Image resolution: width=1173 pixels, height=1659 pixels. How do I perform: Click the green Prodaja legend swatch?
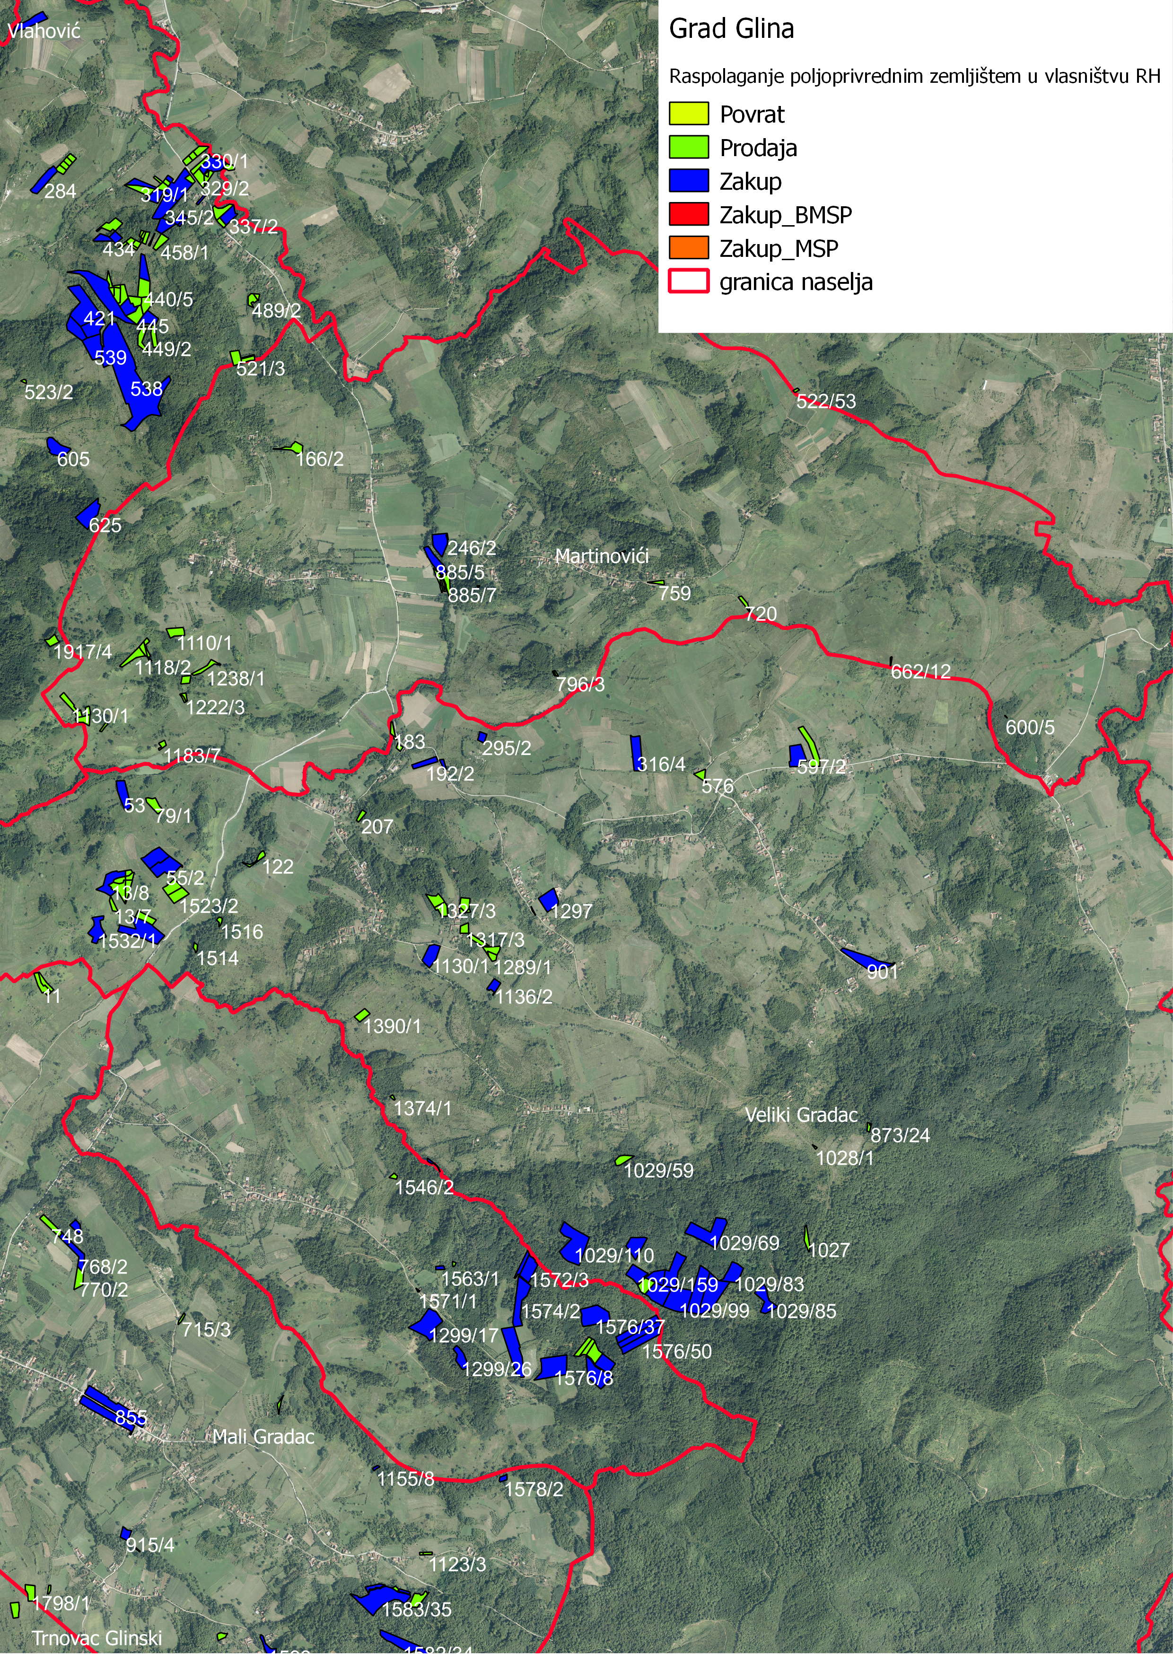tap(688, 148)
